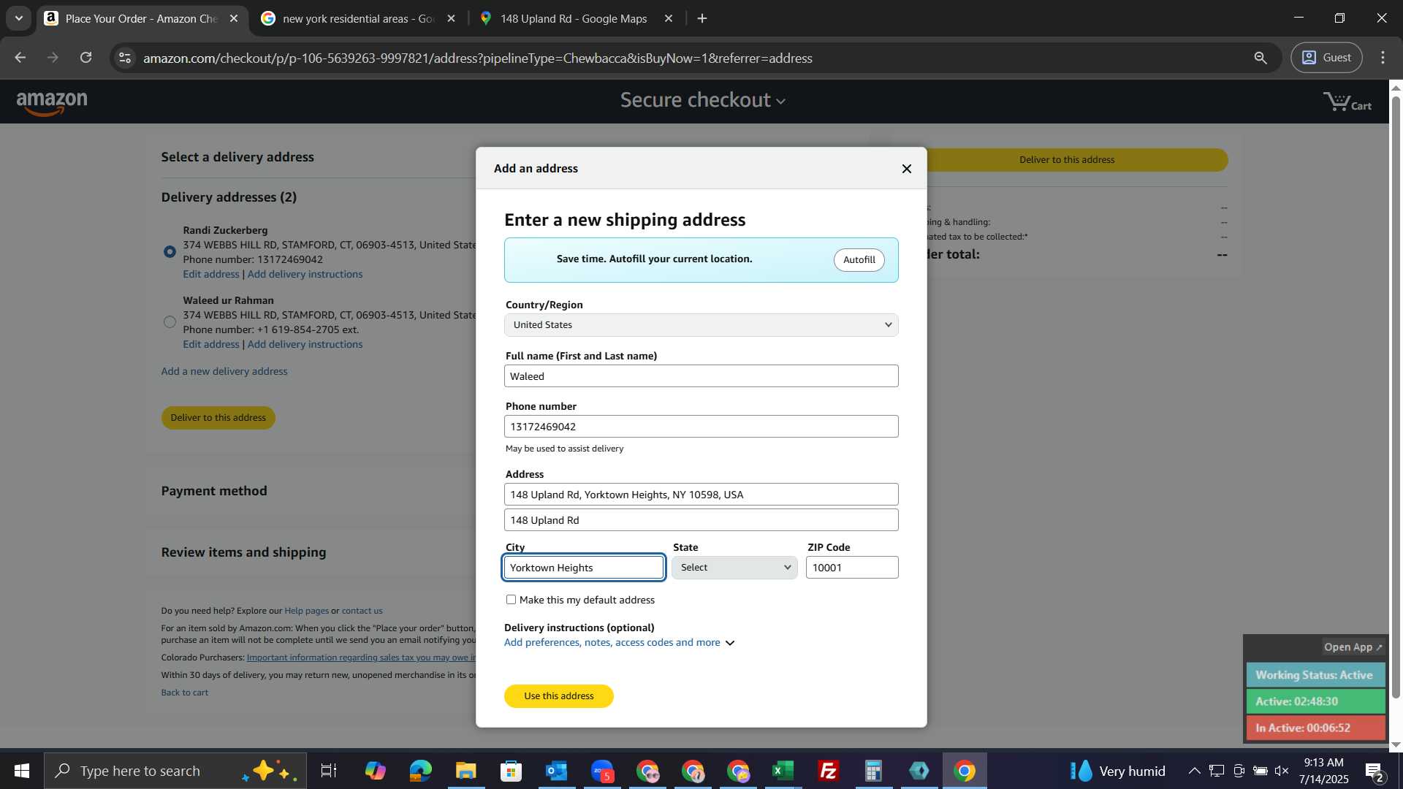This screenshot has width=1403, height=789.
Task: Open Task View on the taskbar
Action: point(329,771)
